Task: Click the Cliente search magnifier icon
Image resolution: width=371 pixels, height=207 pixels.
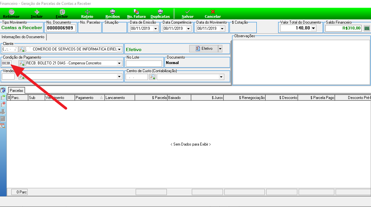Action: [x=22, y=49]
